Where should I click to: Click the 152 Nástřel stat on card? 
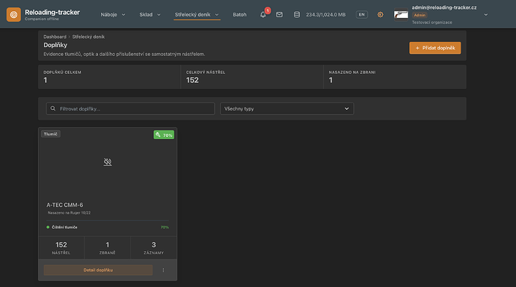(61, 248)
